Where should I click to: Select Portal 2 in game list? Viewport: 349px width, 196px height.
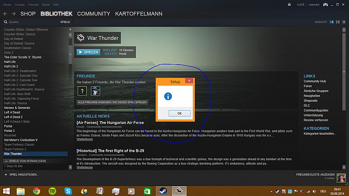pyautogui.click(x=9, y=131)
